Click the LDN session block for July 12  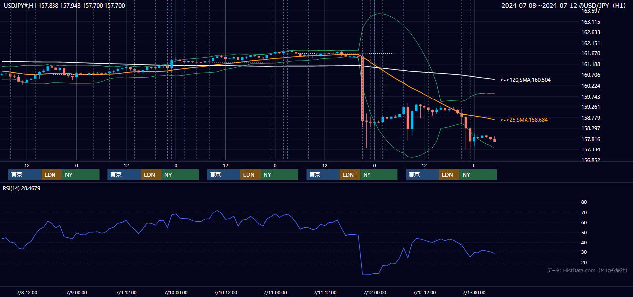[449, 175]
